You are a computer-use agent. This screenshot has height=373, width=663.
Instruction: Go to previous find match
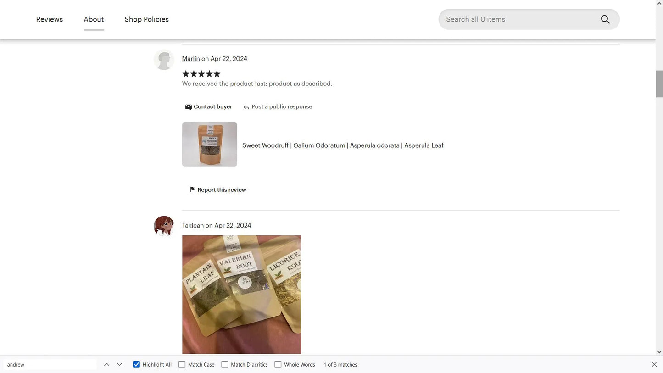[106, 364]
